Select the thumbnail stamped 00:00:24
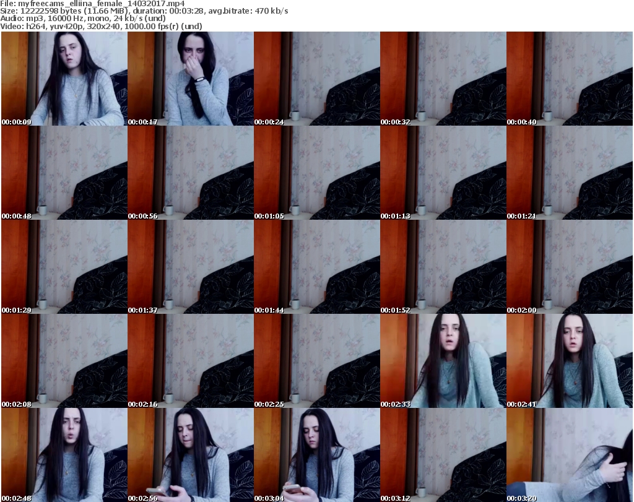 [316, 79]
